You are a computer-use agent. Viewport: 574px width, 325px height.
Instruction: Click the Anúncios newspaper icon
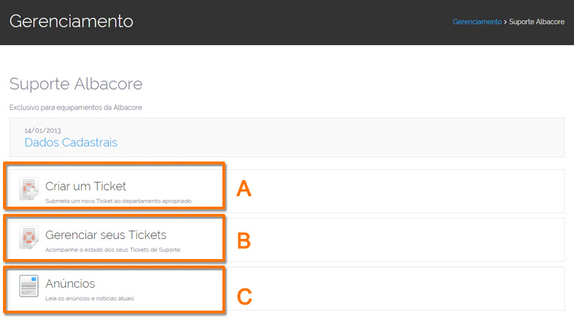pos(29,286)
